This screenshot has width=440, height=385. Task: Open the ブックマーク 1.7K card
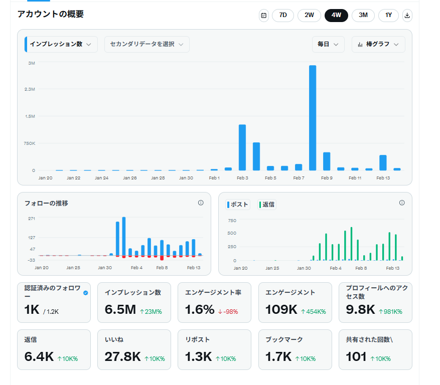click(295, 350)
